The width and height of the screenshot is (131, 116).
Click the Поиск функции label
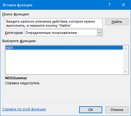point(16,14)
